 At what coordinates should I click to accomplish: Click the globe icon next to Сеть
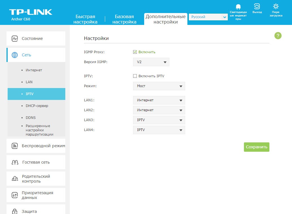(15, 55)
